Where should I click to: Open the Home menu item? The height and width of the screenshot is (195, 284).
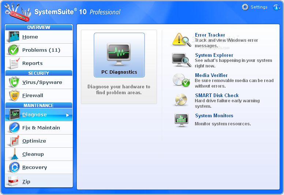pos(39,37)
